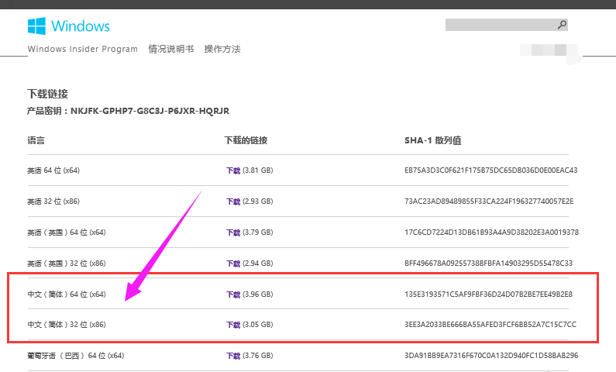Click the Windows logo icon
Screen dimensions: 616x372
[36, 26]
